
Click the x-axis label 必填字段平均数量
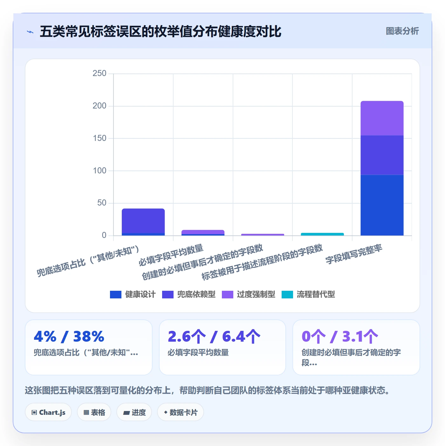[171, 255]
